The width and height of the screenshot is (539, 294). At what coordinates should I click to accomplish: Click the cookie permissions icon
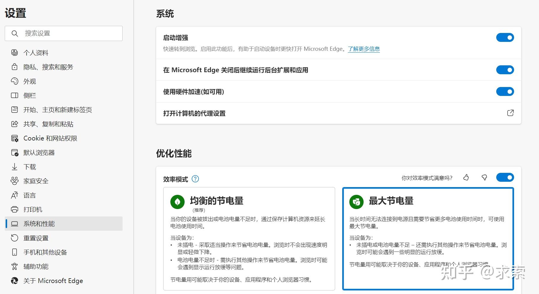coord(15,138)
